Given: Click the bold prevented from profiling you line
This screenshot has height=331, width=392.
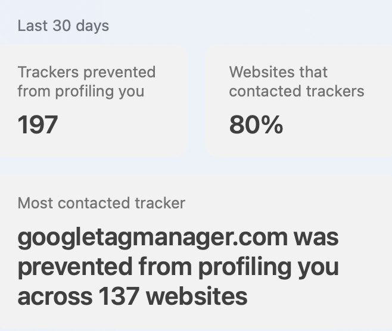Looking at the screenshot, I should click(x=178, y=267).
